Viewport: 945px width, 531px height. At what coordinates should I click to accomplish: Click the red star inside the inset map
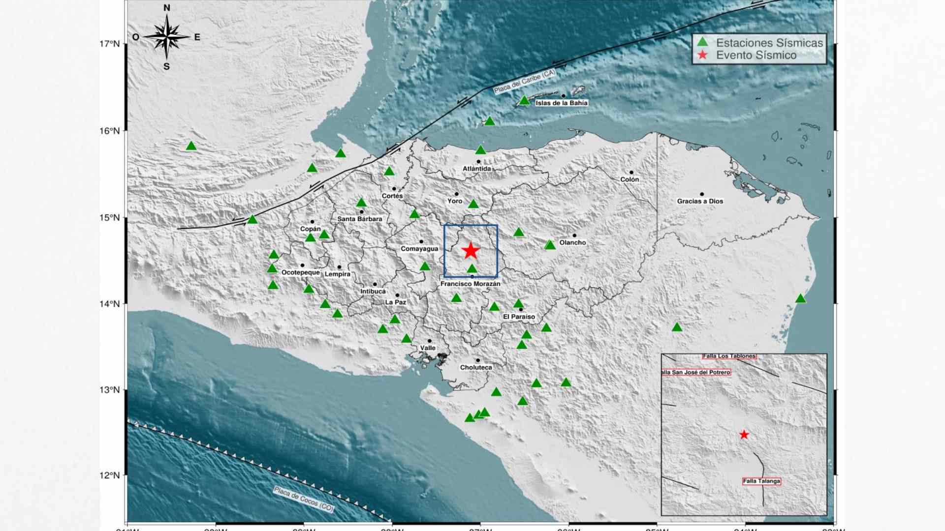tap(744, 435)
